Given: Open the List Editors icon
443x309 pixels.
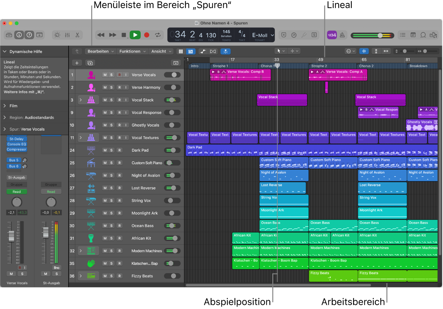Looking at the screenshot, I should pyautogui.click(x=403, y=35).
